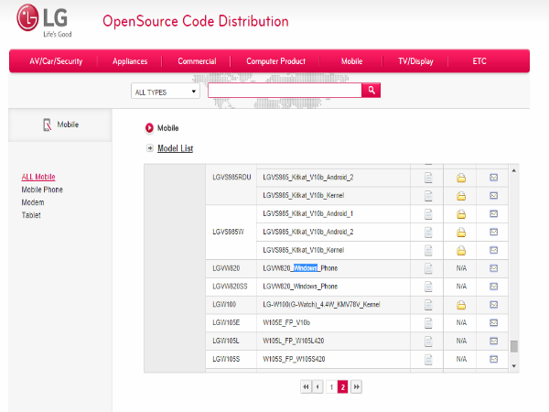Download LG-W100 G-Watch kernel source package

461,303
